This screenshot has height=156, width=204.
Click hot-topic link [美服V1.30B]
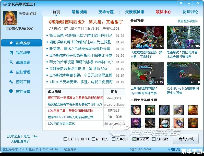coord(111,29)
